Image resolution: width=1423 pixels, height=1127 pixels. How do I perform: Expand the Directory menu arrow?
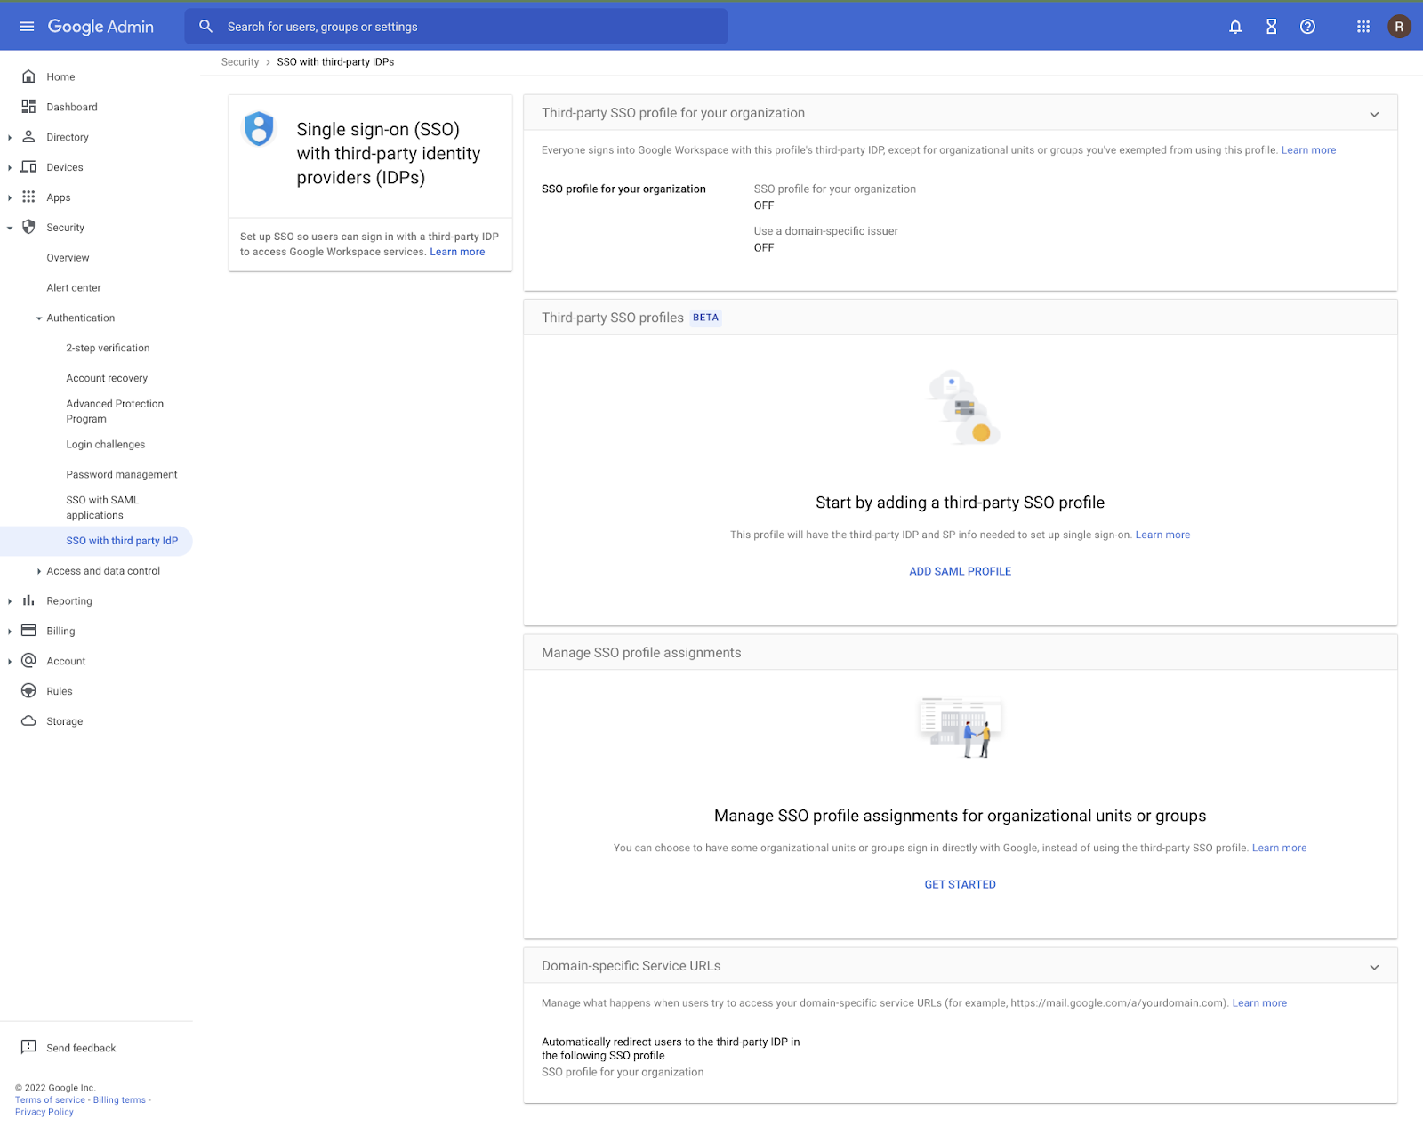click(10, 138)
